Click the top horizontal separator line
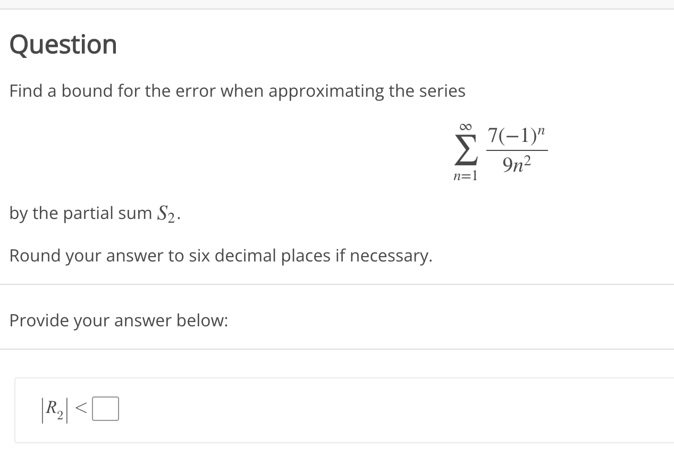674x456 pixels. (337, 9)
